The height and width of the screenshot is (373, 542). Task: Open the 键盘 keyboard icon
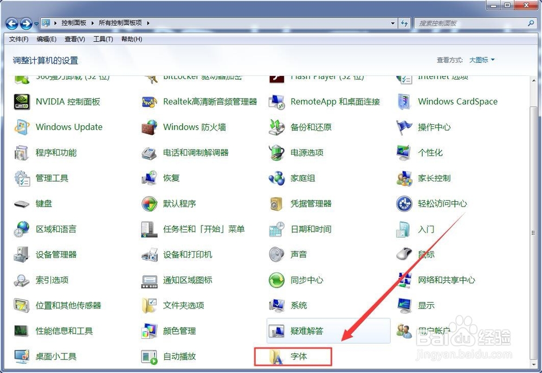[x=22, y=204]
